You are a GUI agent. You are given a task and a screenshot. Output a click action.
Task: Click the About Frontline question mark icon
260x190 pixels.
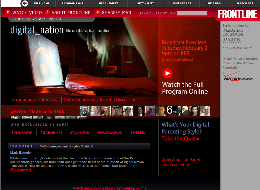pyautogui.click(x=47, y=12)
